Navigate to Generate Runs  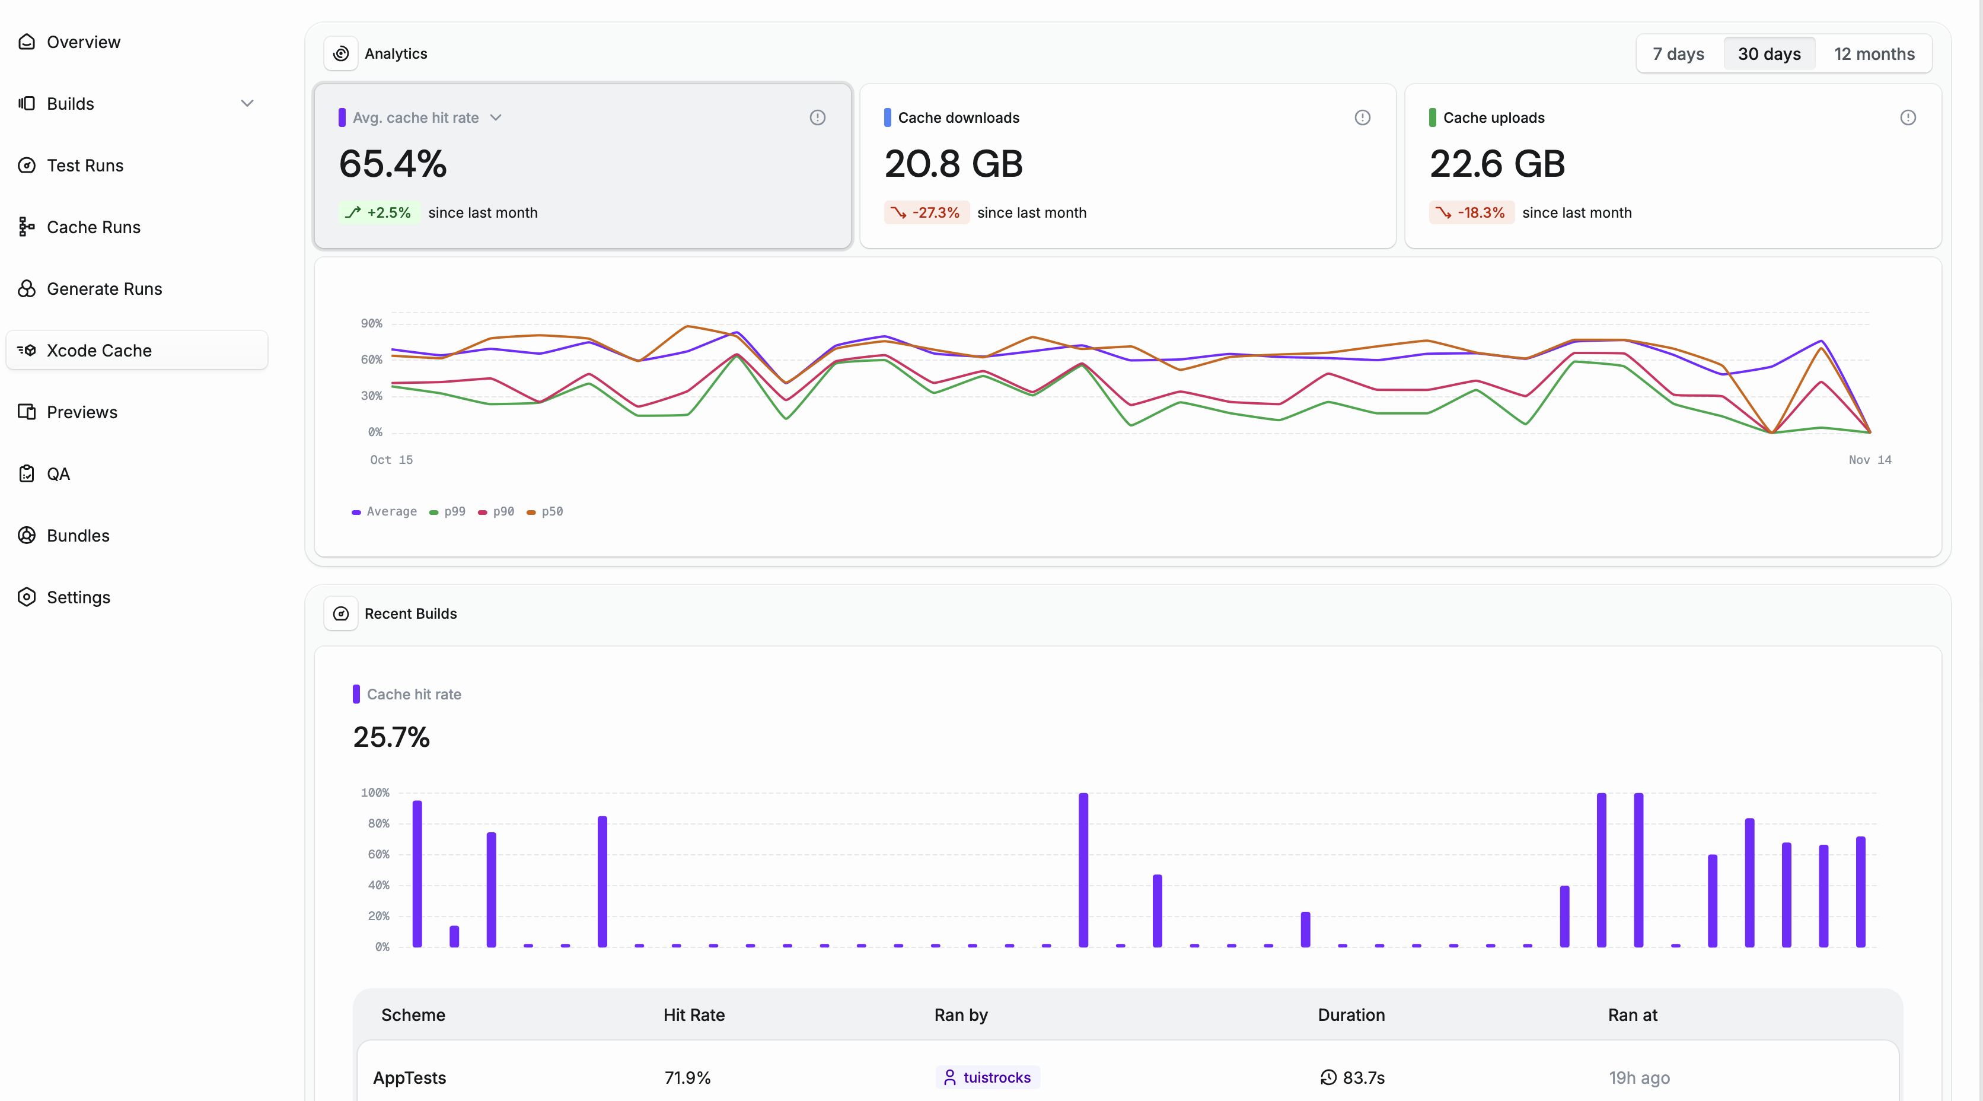coord(103,288)
